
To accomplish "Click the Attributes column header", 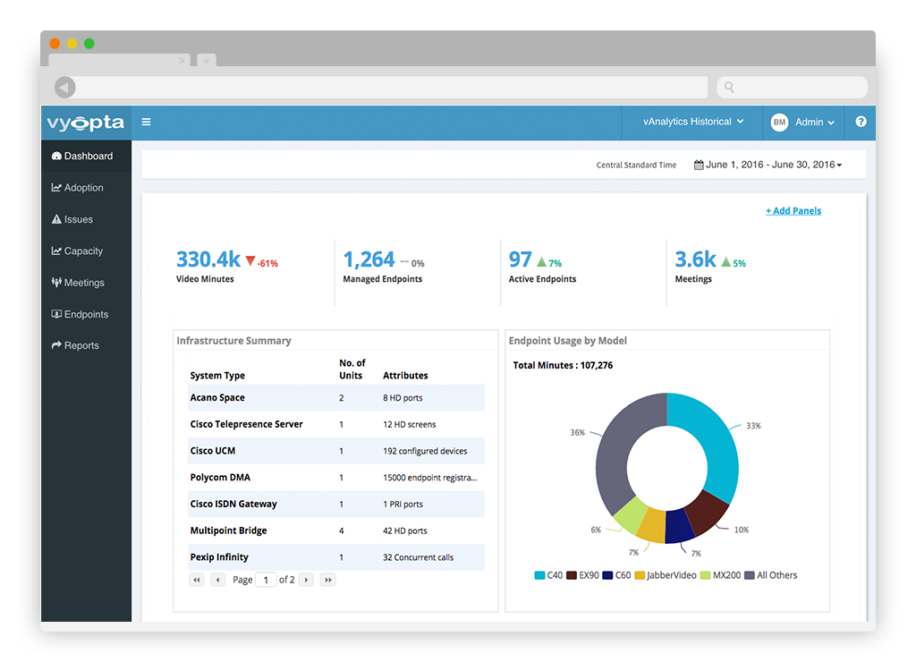I will click(405, 376).
